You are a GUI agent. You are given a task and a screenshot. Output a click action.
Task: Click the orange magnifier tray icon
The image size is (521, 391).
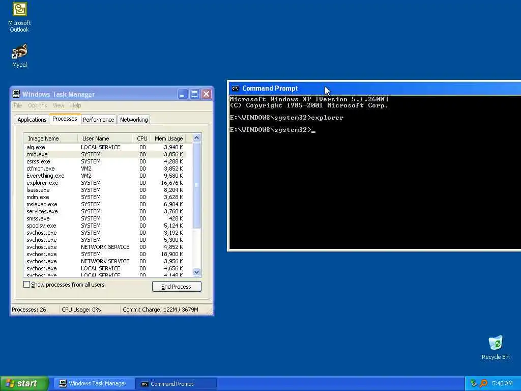click(483, 383)
